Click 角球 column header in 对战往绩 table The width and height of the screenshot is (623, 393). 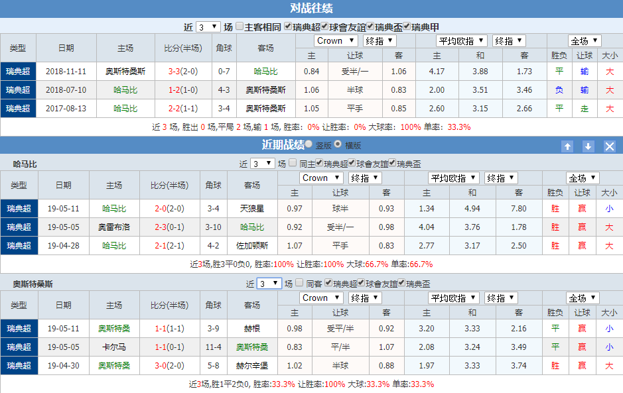pos(224,48)
